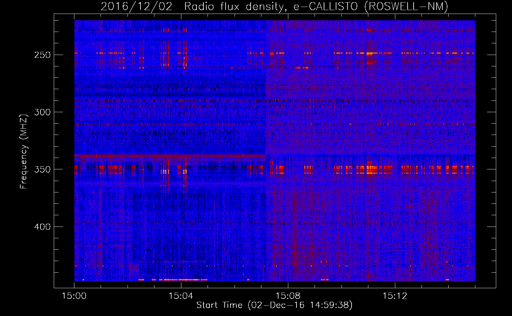Click the 'Frequency (MHZ)' axis label

[24, 151]
